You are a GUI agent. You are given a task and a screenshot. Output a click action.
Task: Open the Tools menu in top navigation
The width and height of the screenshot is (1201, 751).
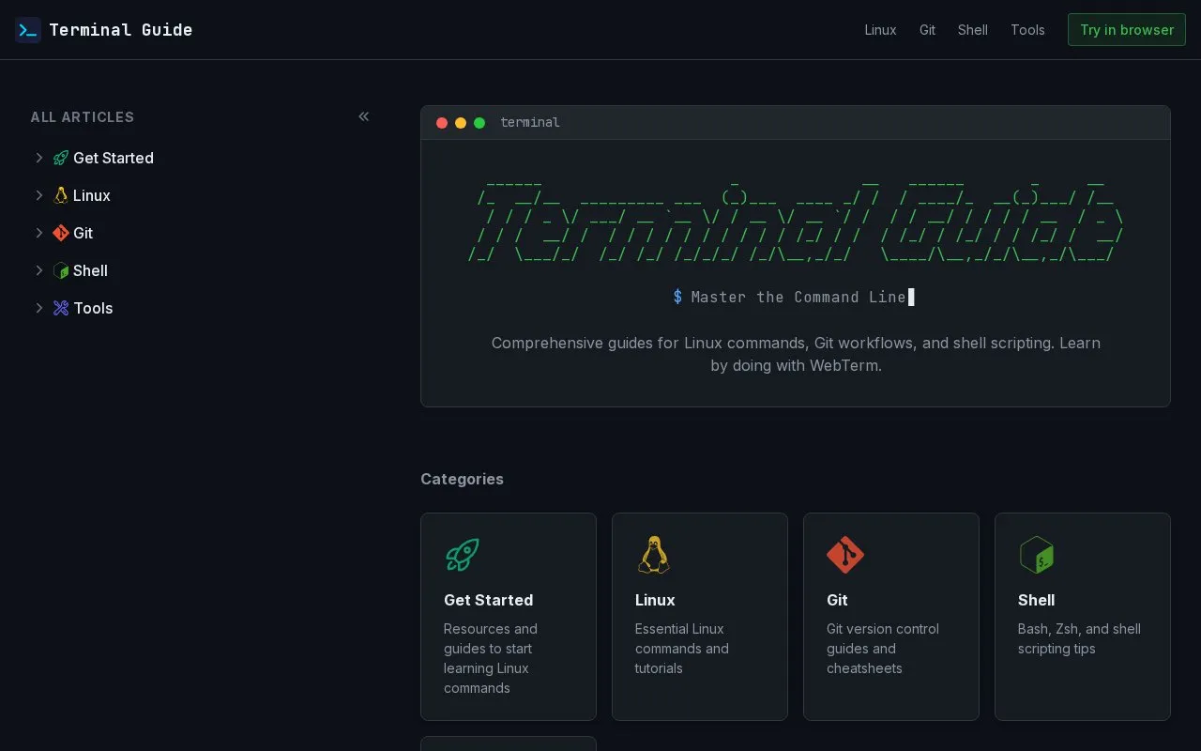point(1027,30)
